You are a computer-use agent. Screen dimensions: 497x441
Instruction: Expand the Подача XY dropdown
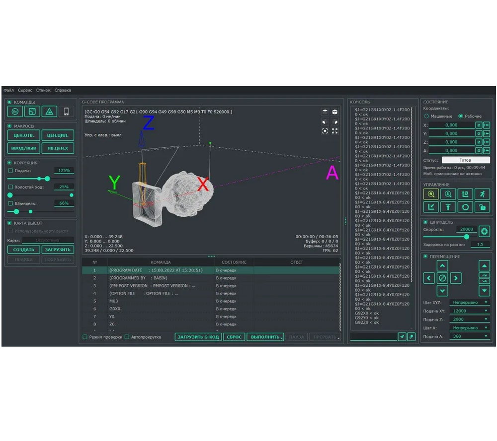(x=469, y=311)
